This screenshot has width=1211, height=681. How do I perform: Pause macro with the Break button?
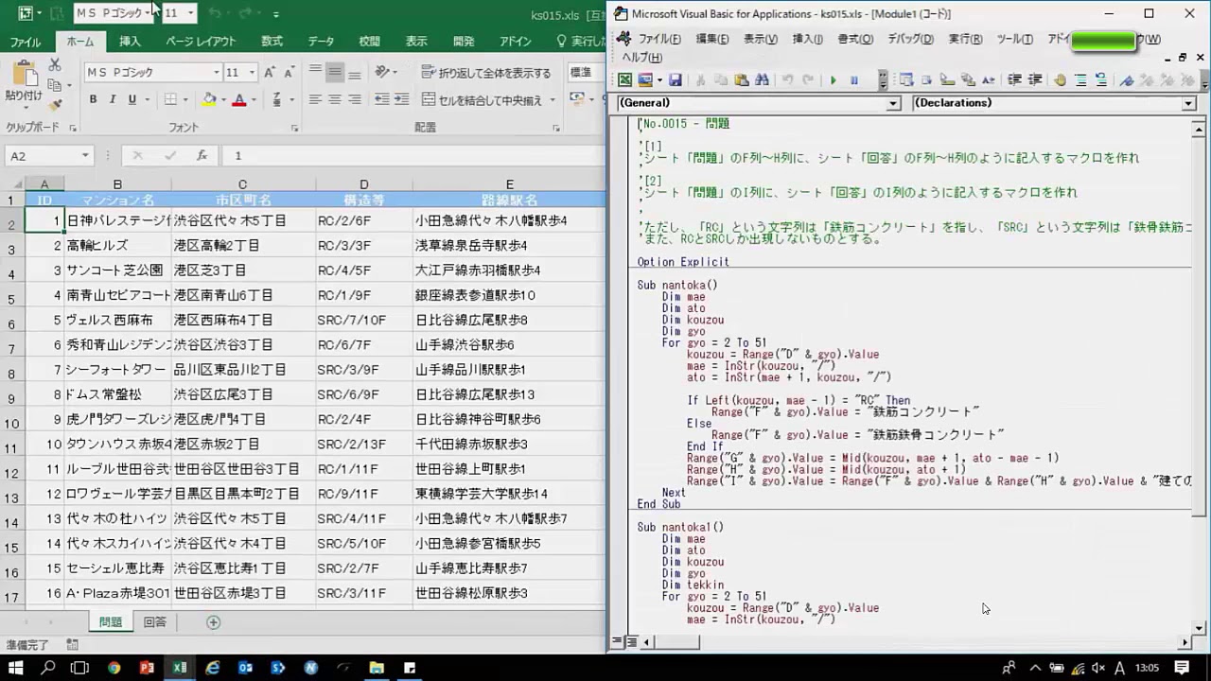[x=853, y=80]
